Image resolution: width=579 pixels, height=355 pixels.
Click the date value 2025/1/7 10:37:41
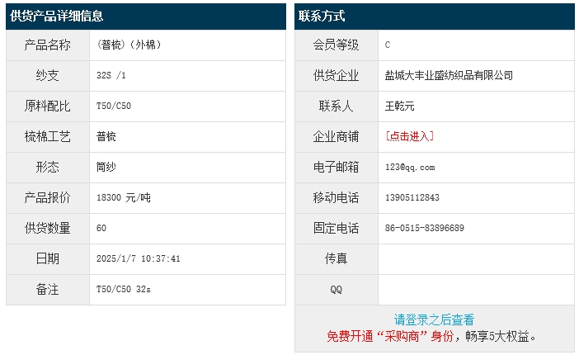(x=139, y=258)
